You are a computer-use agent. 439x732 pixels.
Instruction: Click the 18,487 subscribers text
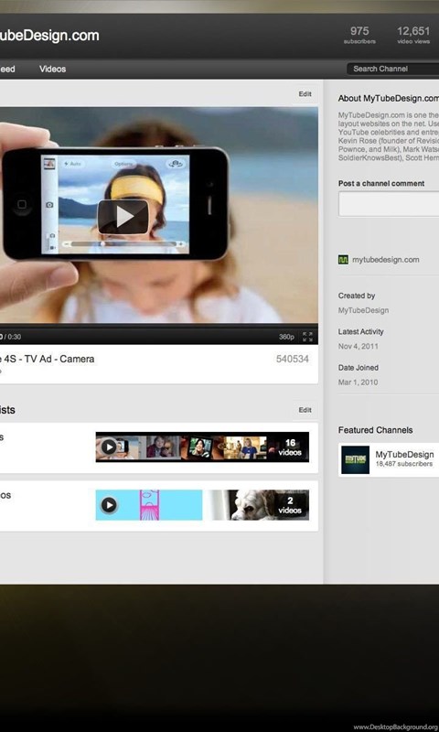[404, 464]
